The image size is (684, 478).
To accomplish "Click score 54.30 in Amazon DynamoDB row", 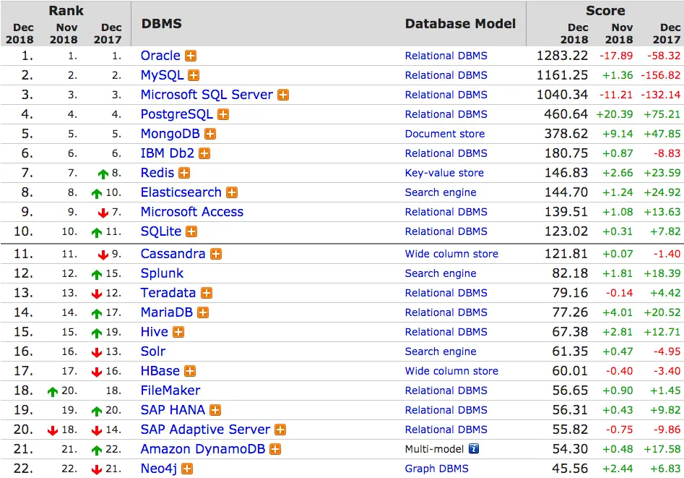I will click(570, 449).
